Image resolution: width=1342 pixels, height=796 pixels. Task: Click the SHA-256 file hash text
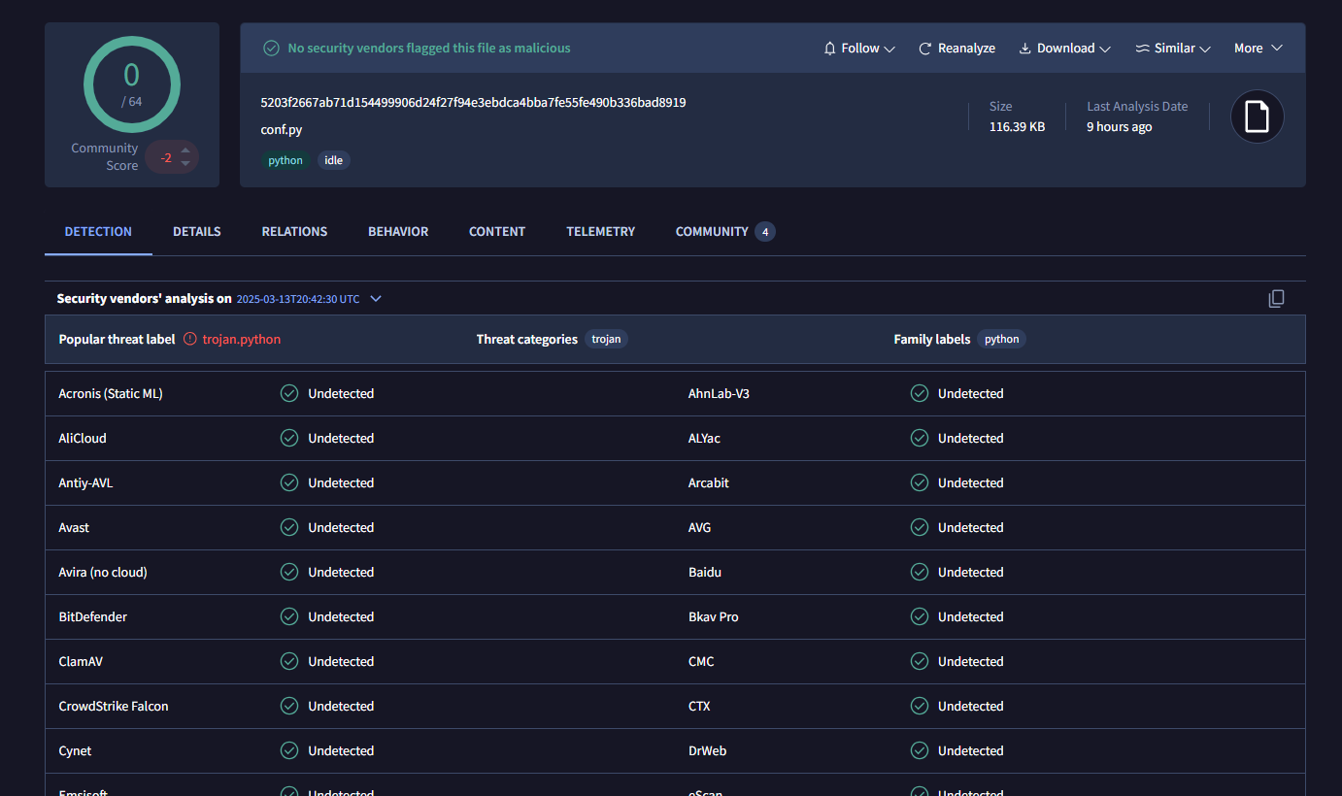pos(473,102)
